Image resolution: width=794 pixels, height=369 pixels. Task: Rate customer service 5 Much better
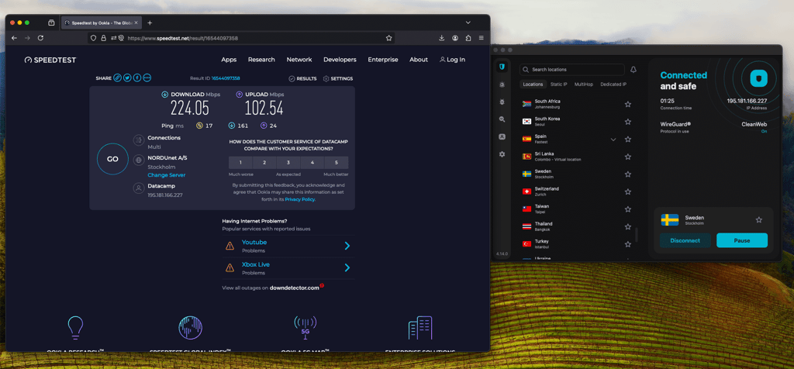(337, 163)
